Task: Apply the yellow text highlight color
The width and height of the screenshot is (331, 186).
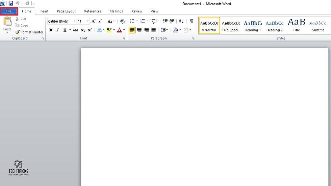Action: pyautogui.click(x=109, y=30)
